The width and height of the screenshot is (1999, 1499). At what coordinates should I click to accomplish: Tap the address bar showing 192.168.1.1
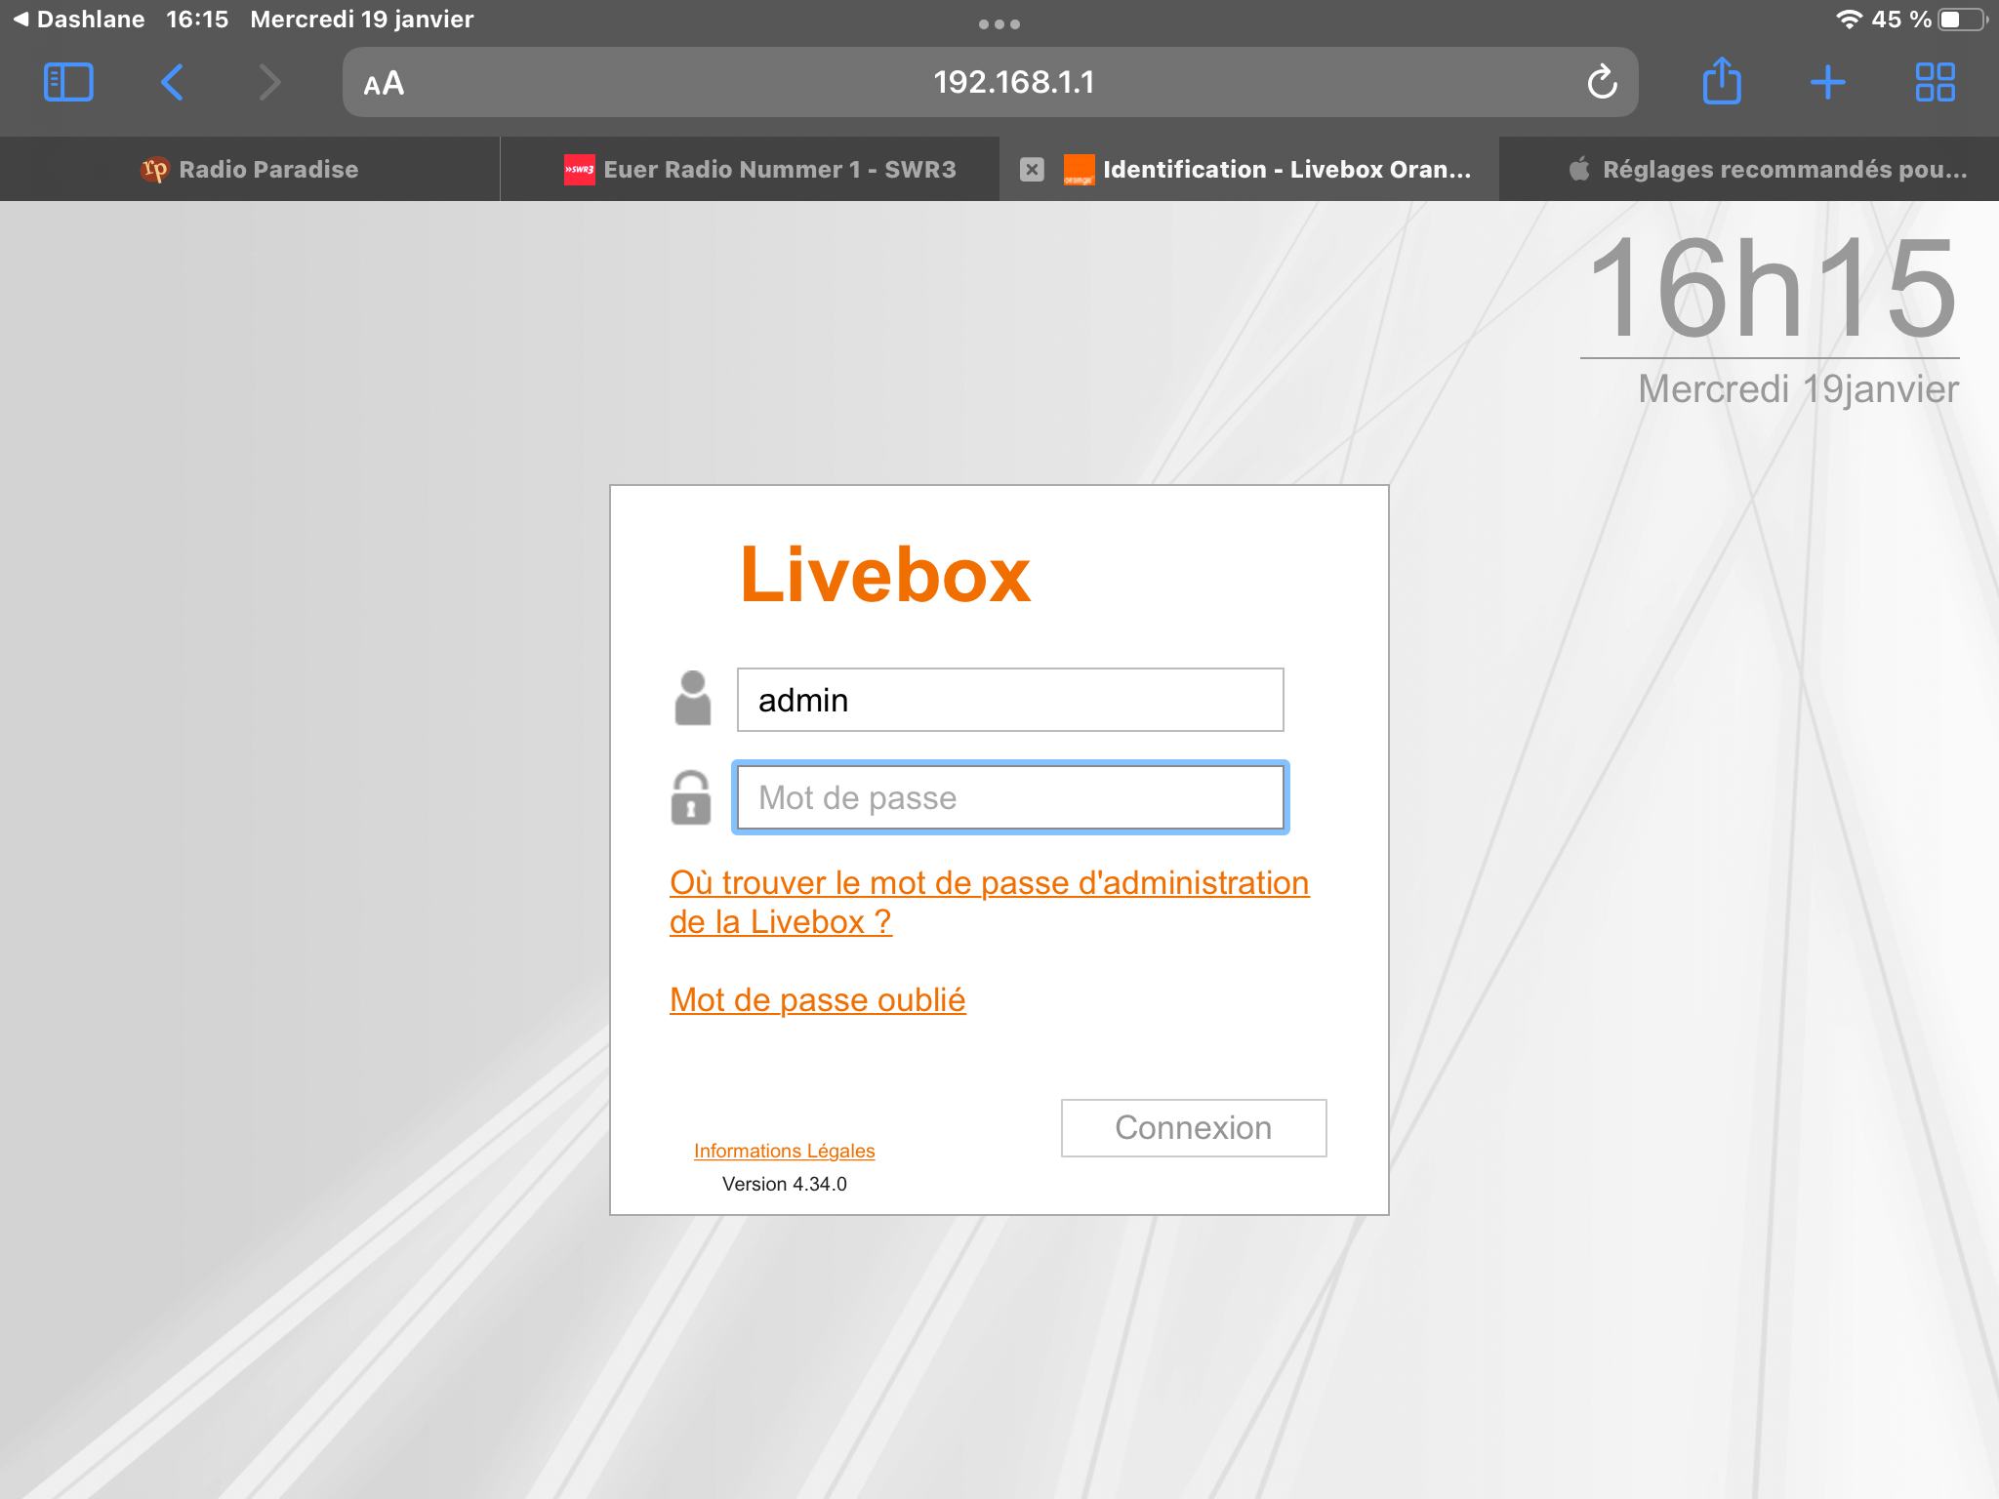click(1012, 82)
